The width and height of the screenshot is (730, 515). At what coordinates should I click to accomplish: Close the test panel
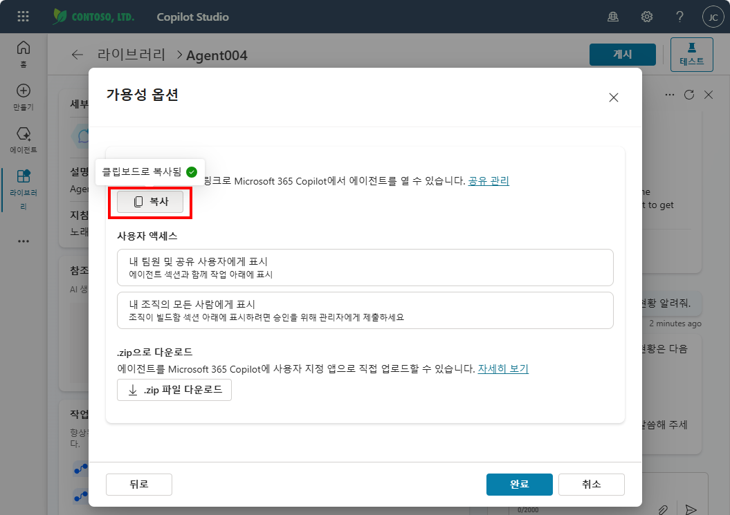click(709, 95)
